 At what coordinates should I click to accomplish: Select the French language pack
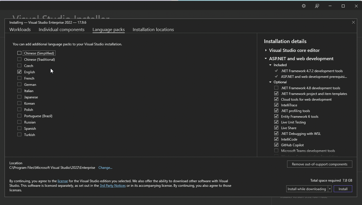pos(19,78)
